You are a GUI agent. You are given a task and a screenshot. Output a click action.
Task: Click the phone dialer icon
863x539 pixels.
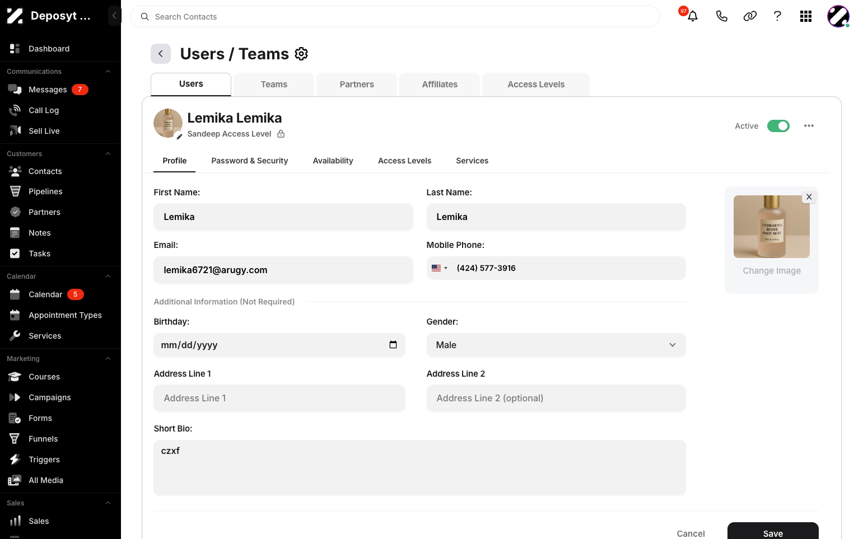pyautogui.click(x=721, y=16)
